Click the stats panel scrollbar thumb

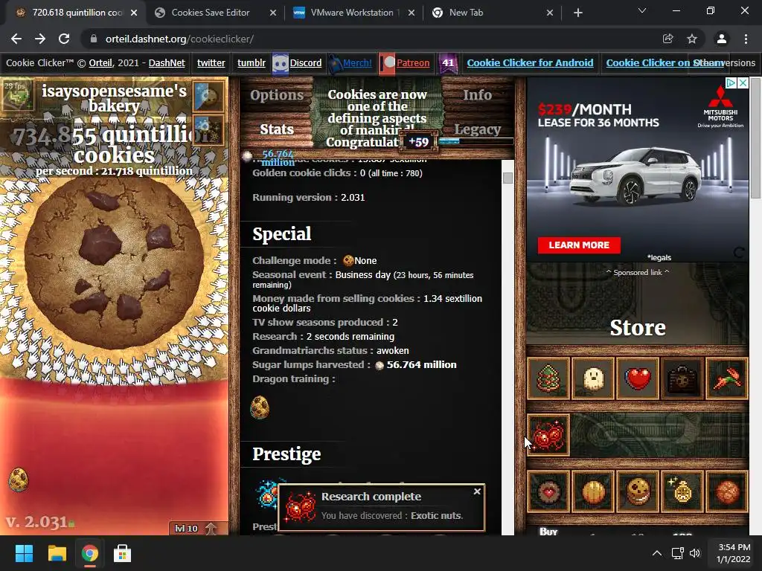point(508,178)
